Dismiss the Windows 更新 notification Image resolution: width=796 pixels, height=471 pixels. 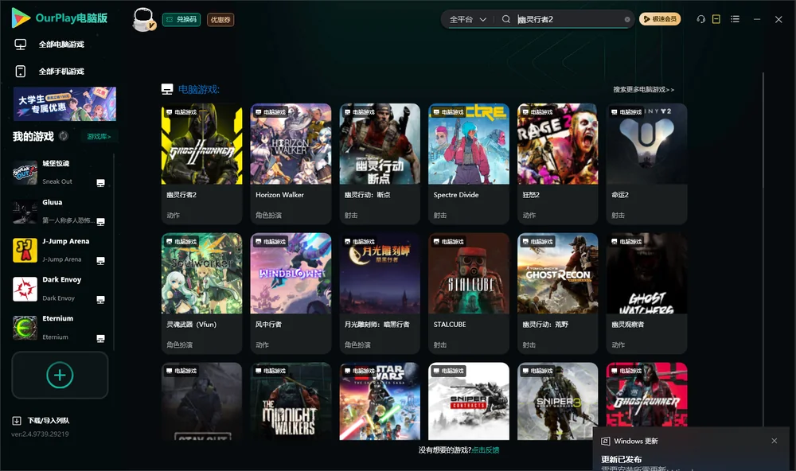click(x=775, y=441)
